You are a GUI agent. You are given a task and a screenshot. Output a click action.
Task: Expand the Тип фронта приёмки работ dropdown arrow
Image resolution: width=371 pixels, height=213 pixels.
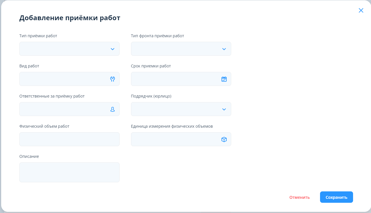pyautogui.click(x=224, y=49)
